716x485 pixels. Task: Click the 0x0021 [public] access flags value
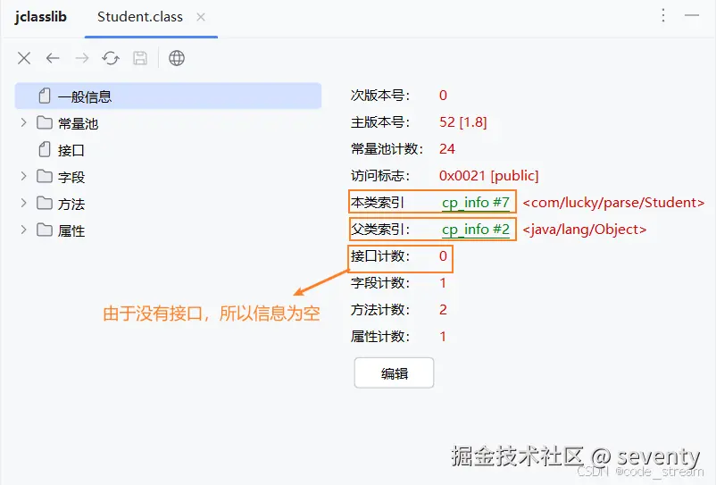click(488, 176)
